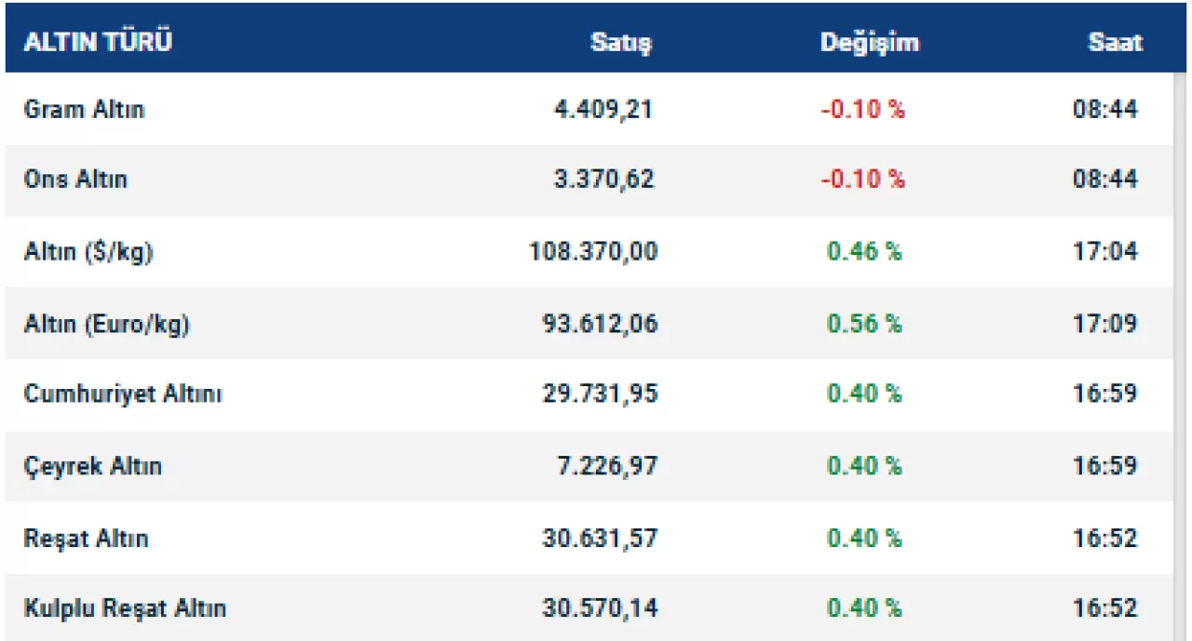Select the Altın ($/kg) row name

[88, 252]
